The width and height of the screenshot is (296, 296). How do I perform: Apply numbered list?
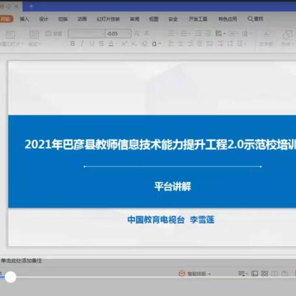tap(185, 33)
